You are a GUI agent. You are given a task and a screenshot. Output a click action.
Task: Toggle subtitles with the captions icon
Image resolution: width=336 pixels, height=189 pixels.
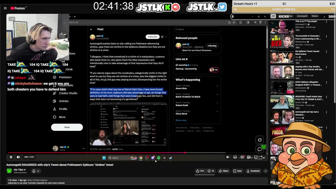(235, 157)
